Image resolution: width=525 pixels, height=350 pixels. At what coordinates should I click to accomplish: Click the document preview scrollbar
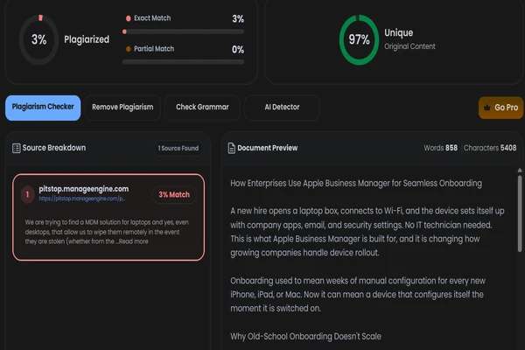[520, 213]
